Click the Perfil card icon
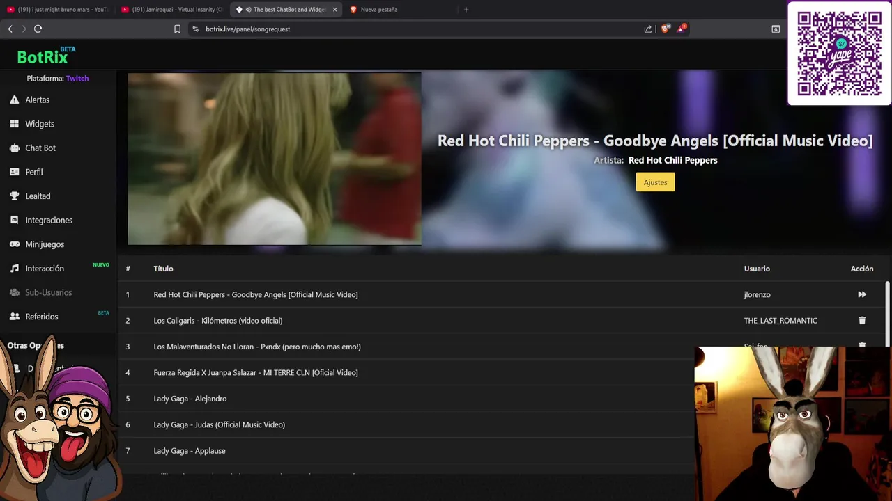 tap(14, 172)
